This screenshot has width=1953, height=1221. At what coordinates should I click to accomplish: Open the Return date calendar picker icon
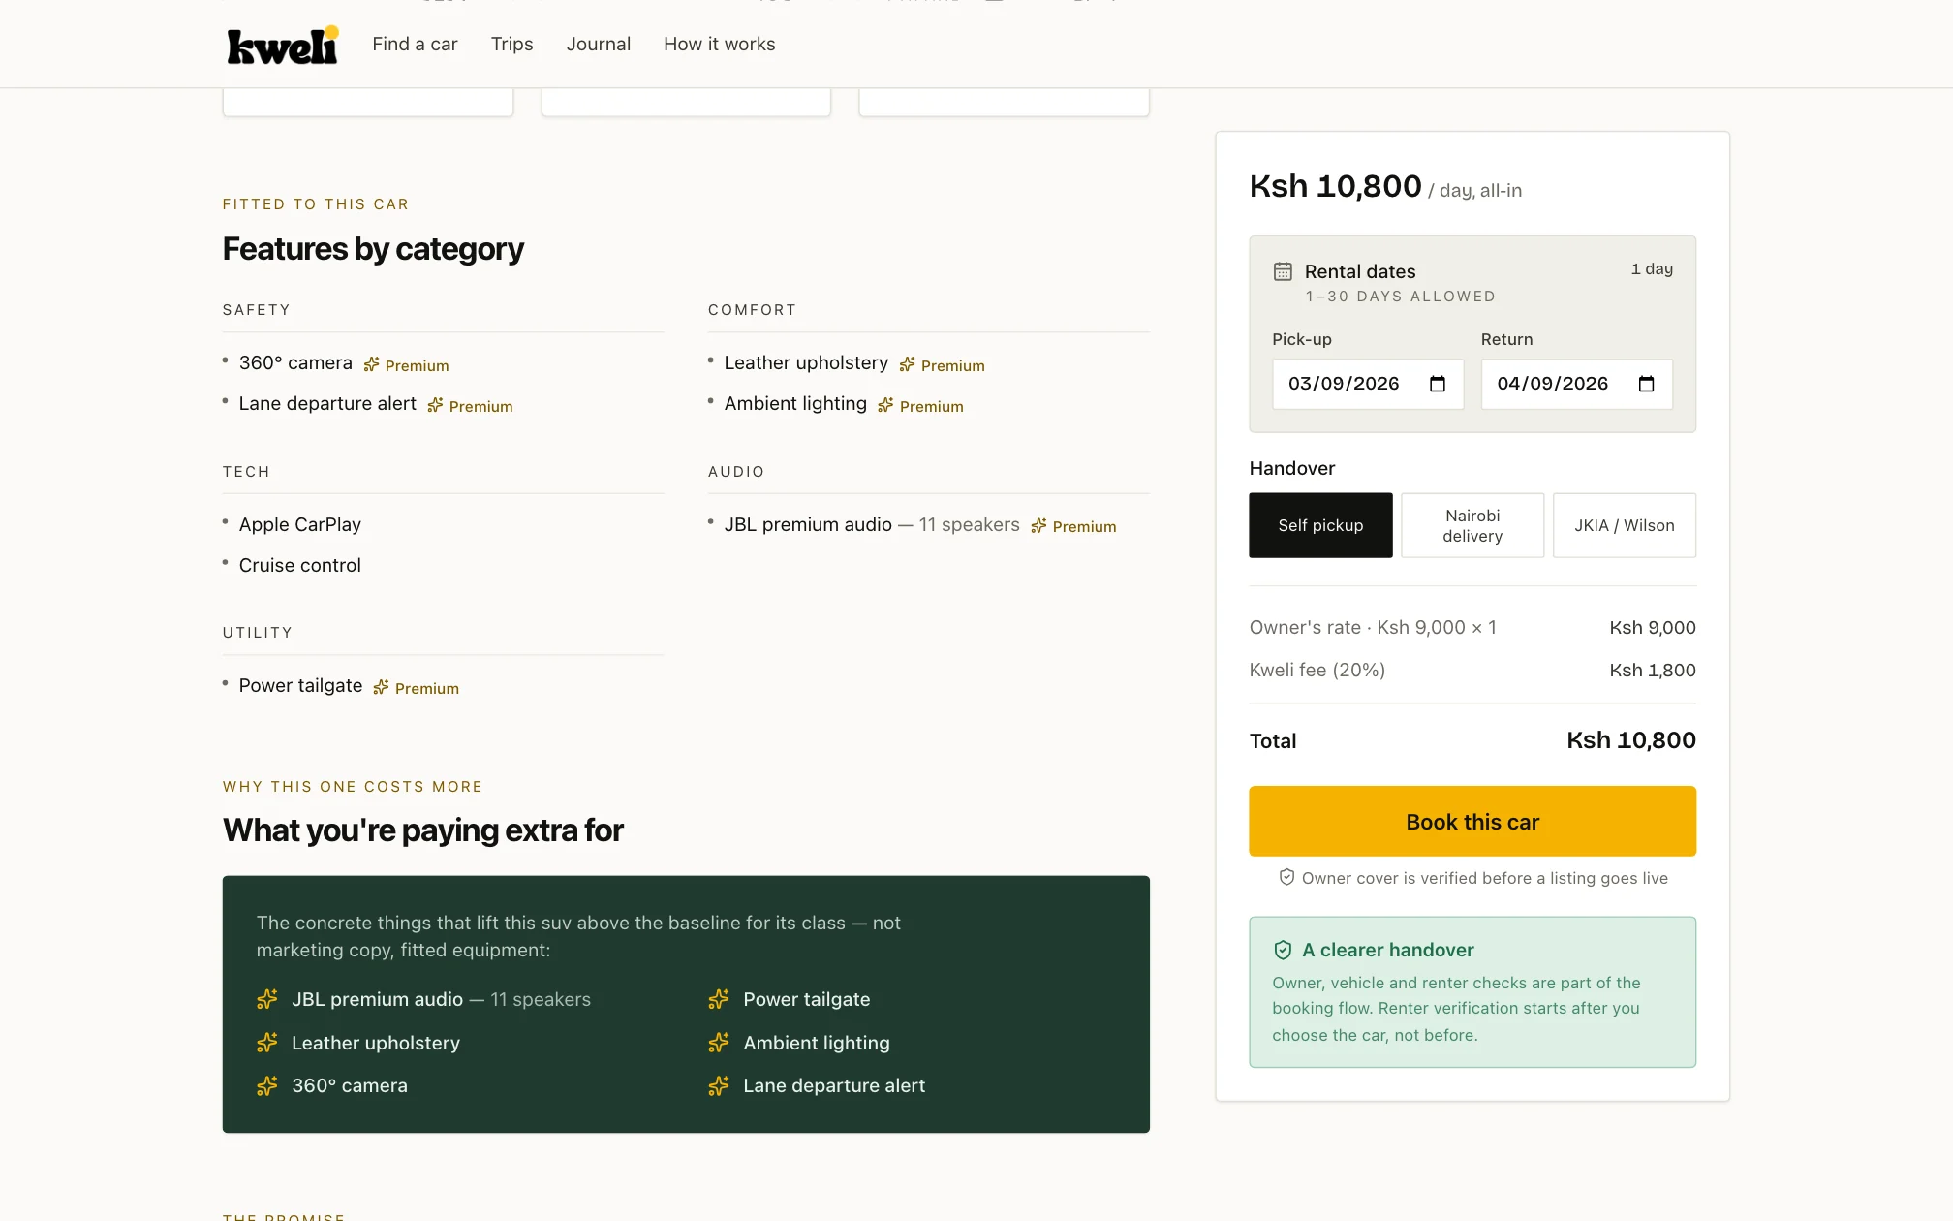[1646, 384]
